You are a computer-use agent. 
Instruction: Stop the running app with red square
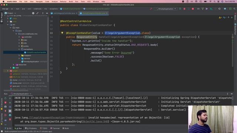(193, 9)
